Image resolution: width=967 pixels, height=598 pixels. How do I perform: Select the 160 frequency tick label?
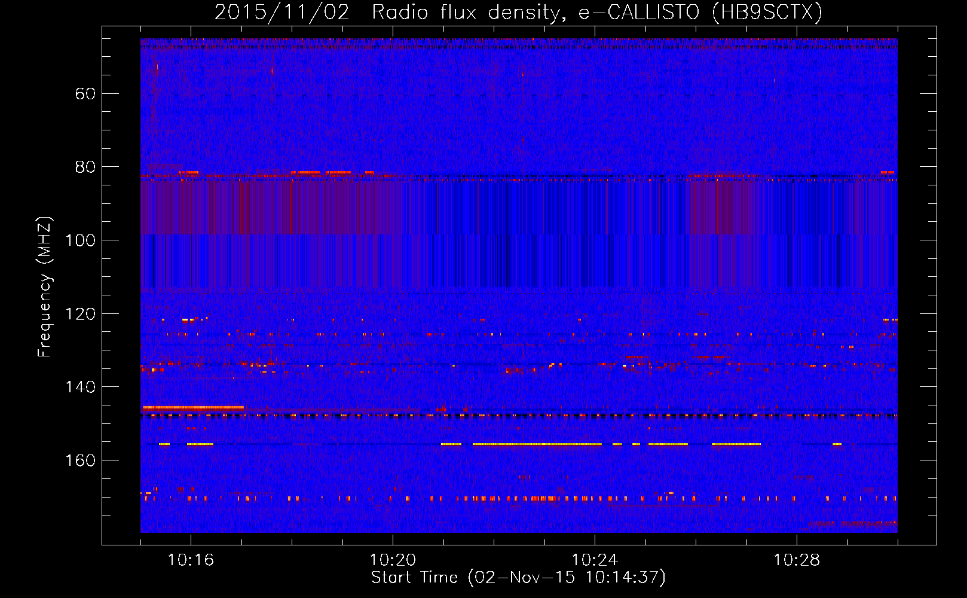click(x=81, y=460)
